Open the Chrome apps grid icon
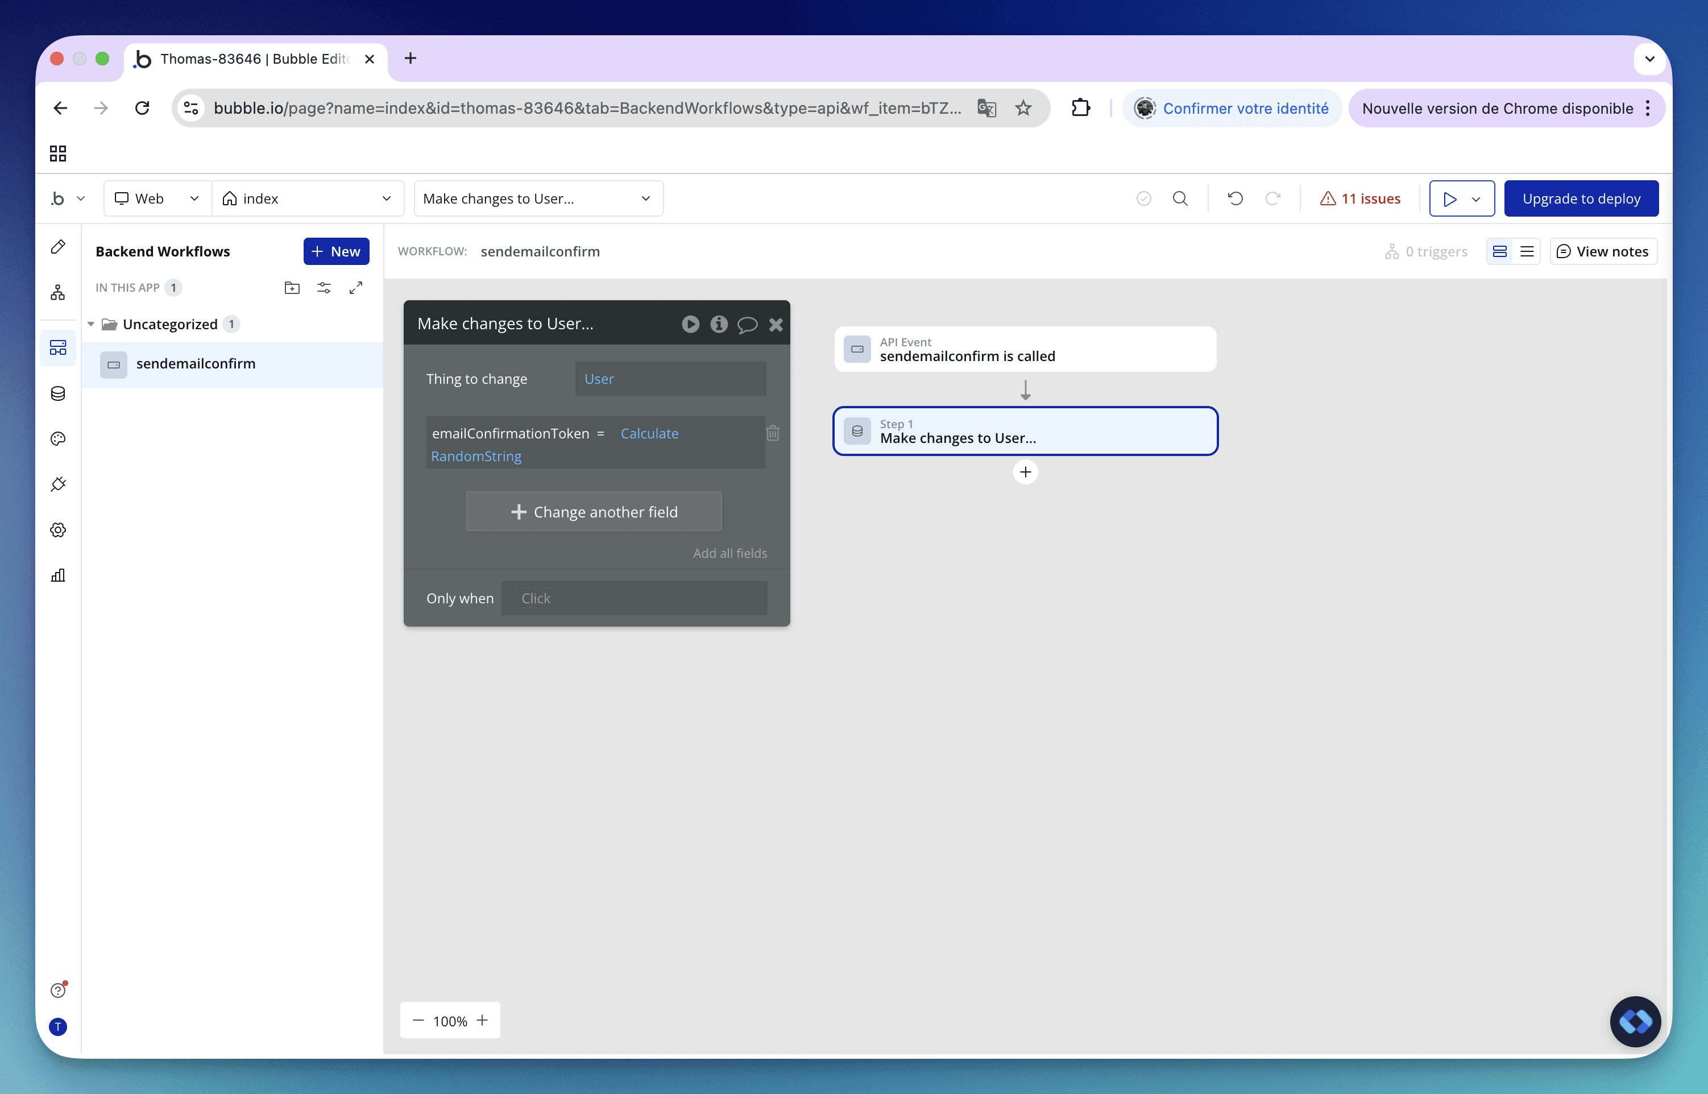Viewport: 1708px width, 1094px height. pyautogui.click(x=58, y=154)
